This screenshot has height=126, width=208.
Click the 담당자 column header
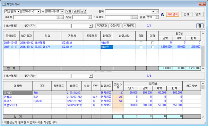point(107,36)
